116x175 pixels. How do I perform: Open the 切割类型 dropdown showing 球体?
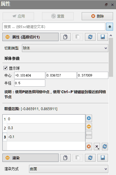pos(65,48)
